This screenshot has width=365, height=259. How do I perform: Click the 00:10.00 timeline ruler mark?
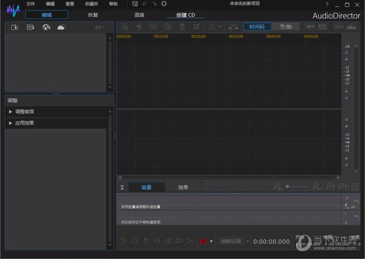(161, 36)
